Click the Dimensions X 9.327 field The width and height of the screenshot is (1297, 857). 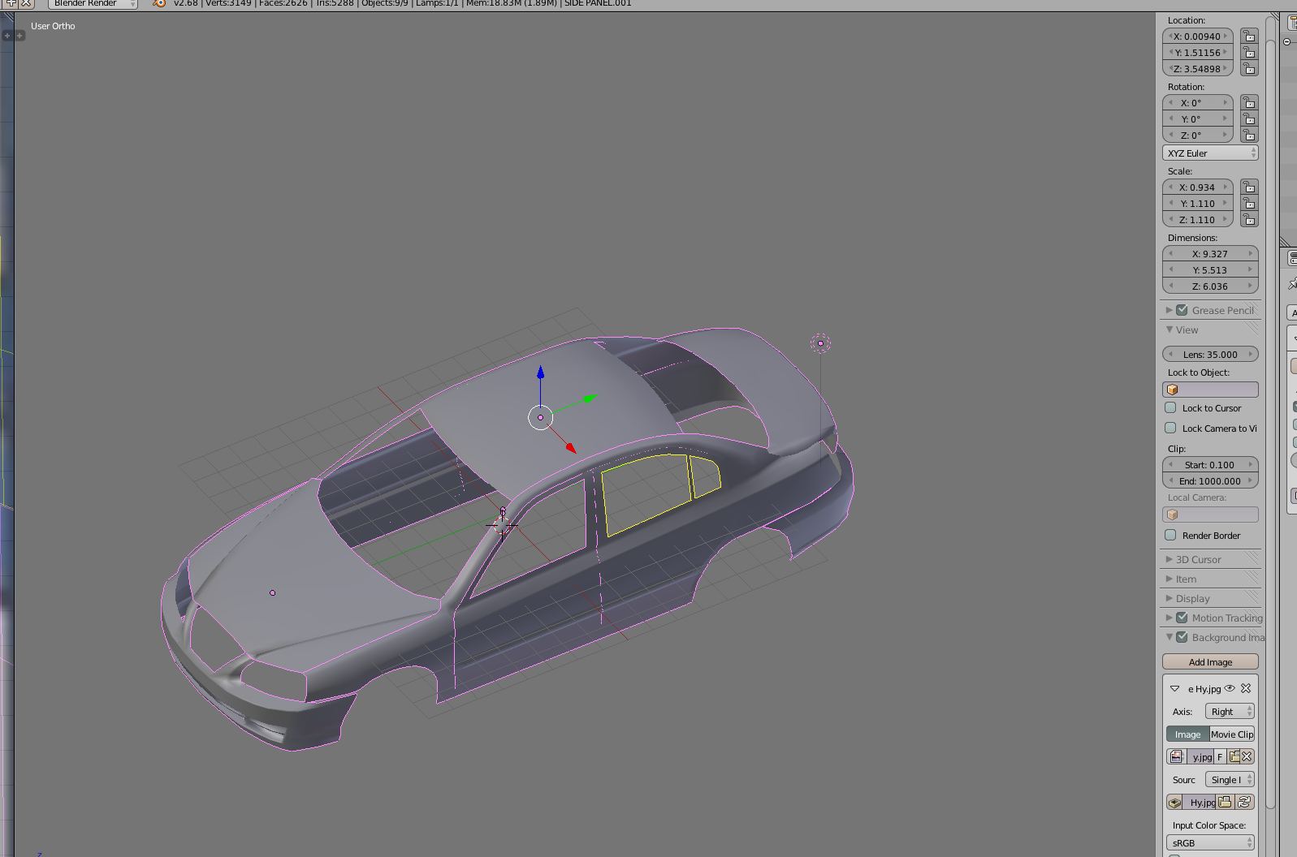click(x=1210, y=254)
